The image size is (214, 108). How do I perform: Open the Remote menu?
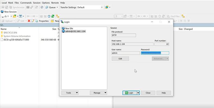coord(55,3)
